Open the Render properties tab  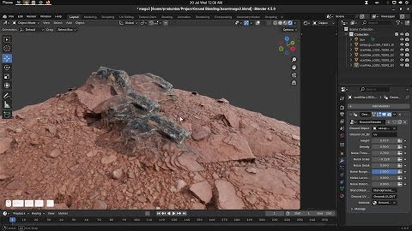click(x=342, y=107)
